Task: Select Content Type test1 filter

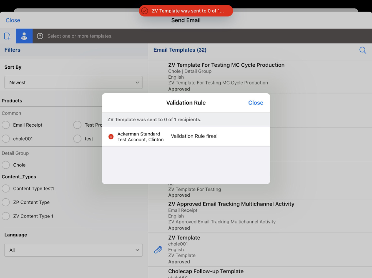Action: [6, 189]
